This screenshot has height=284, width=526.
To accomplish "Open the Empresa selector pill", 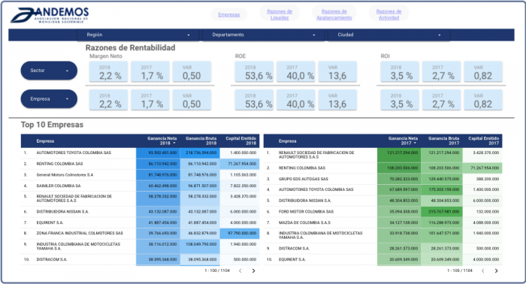I will [49, 99].
